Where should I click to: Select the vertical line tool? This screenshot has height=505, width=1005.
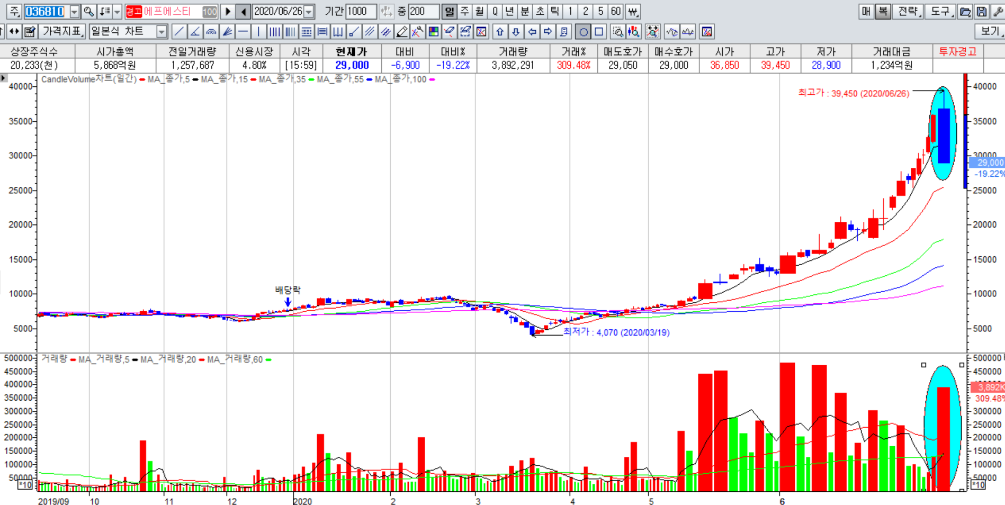click(258, 32)
